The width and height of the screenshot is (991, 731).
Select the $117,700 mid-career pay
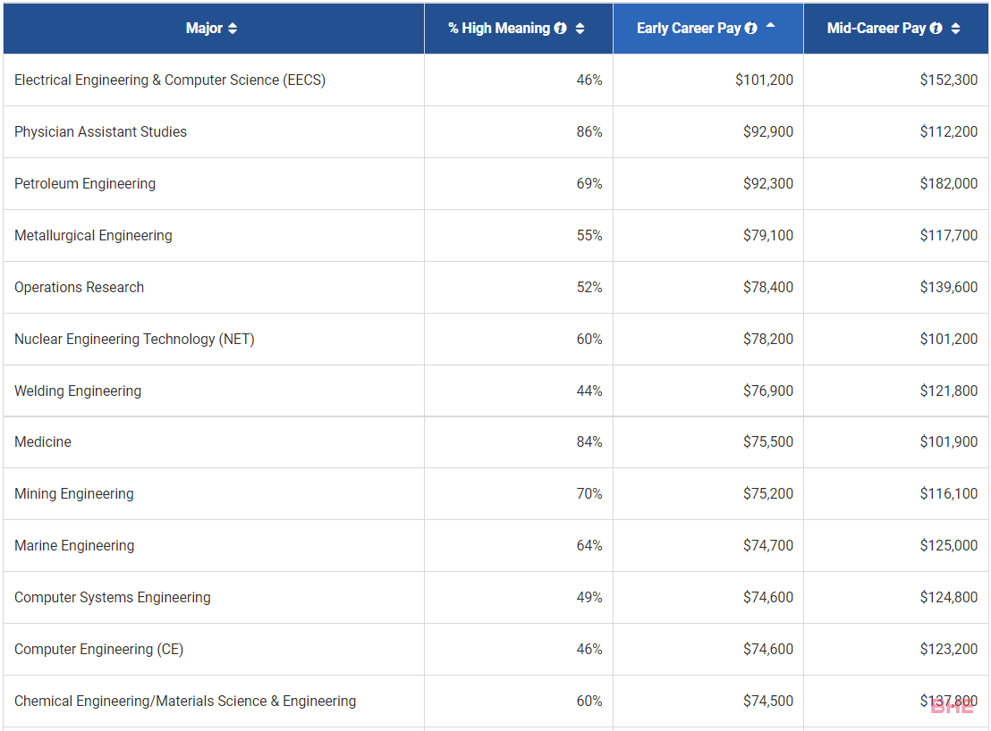(949, 235)
